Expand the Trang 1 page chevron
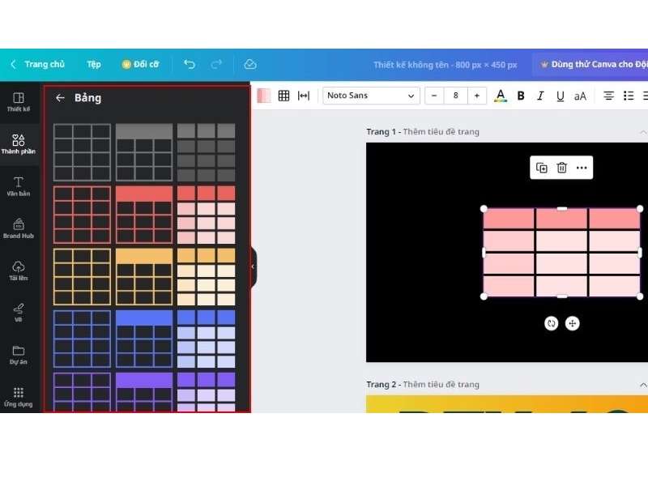The image size is (648, 486). pyautogui.click(x=643, y=132)
